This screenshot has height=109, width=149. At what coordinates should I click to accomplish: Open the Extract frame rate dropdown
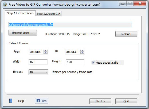tap(38, 72)
